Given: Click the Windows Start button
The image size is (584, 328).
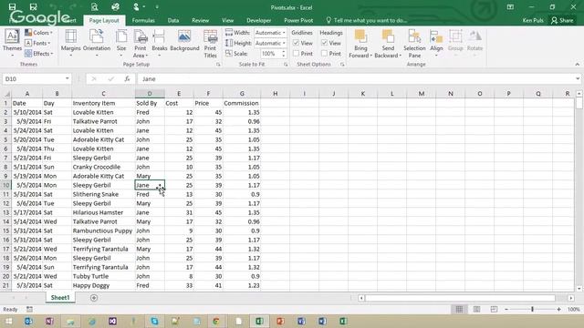Looking at the screenshot, I should click(x=8, y=322).
